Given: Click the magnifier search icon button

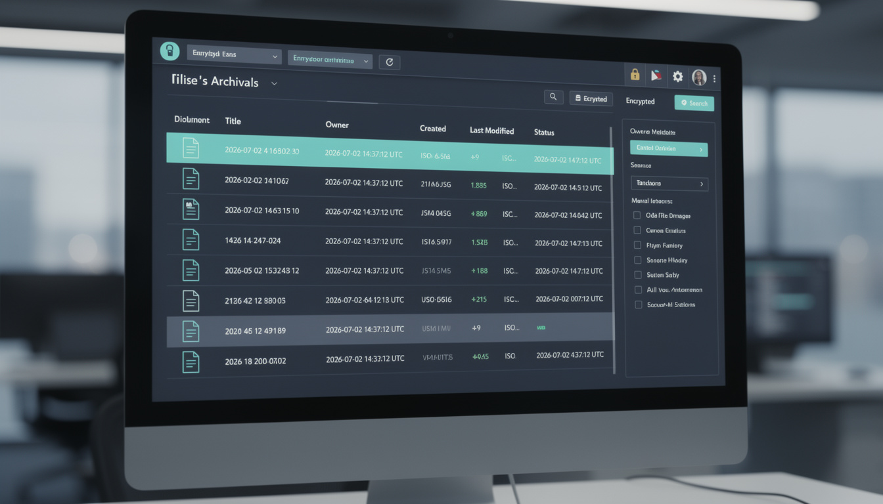Looking at the screenshot, I should [x=553, y=97].
